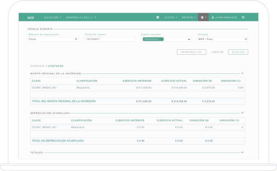The width and height of the screenshot is (277, 171).
Task: Click the Leaf logo in navbar
Action: point(31,17)
